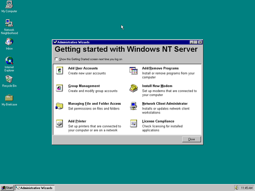The image size is (255, 191).
Task: Click the Managing File and Folder Access icon
Action: pos(59,106)
